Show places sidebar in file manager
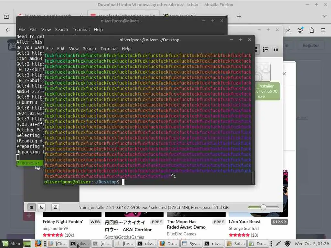 pos(31,207)
